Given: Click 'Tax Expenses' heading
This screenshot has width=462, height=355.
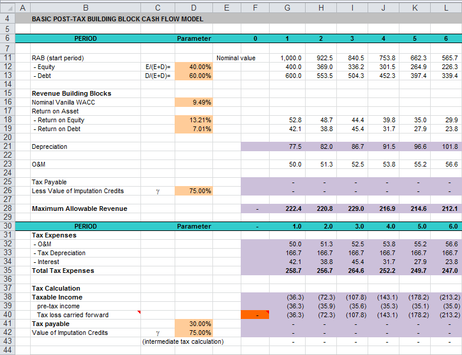Looking at the screenshot, I should [54, 235].
